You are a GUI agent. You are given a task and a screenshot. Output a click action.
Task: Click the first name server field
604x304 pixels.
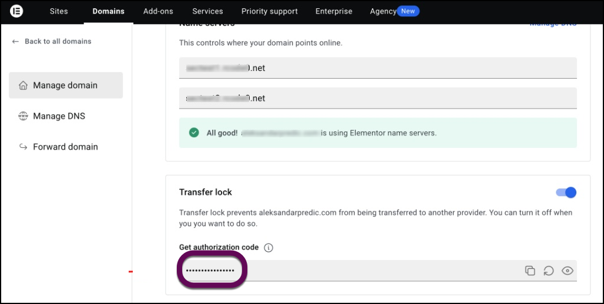pos(378,68)
